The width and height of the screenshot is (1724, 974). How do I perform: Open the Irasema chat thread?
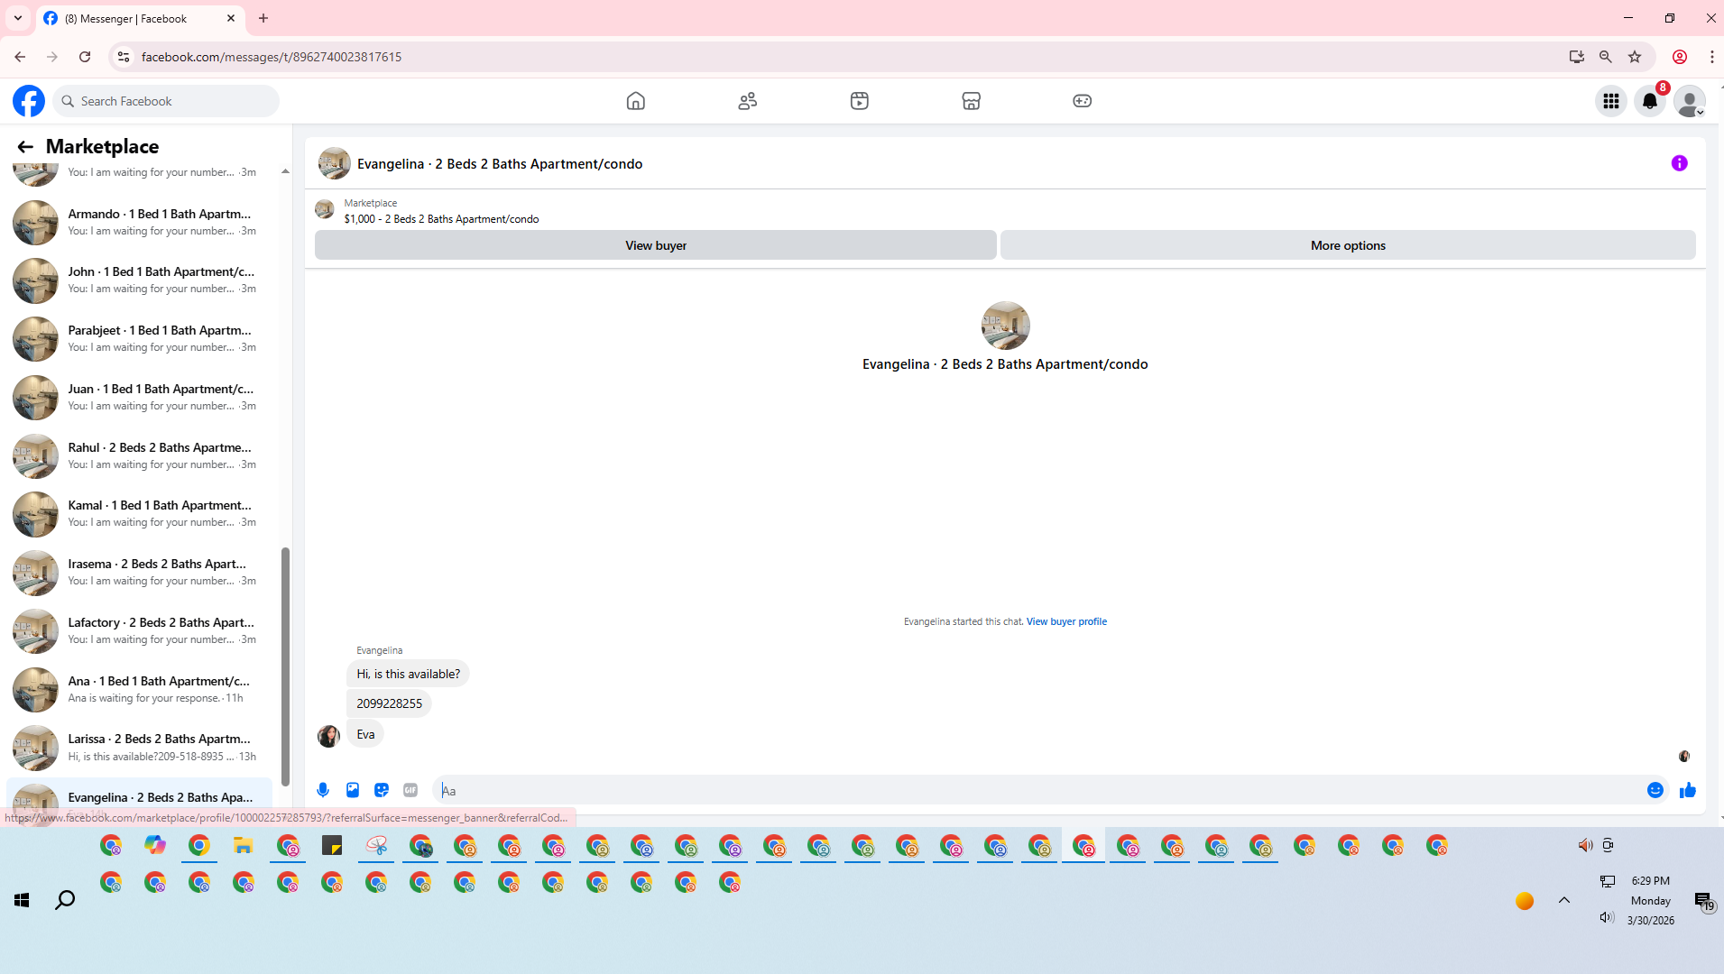coord(140,573)
